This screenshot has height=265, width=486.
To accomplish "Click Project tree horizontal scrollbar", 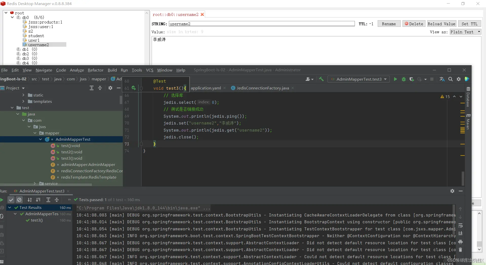I will pos(46,185).
